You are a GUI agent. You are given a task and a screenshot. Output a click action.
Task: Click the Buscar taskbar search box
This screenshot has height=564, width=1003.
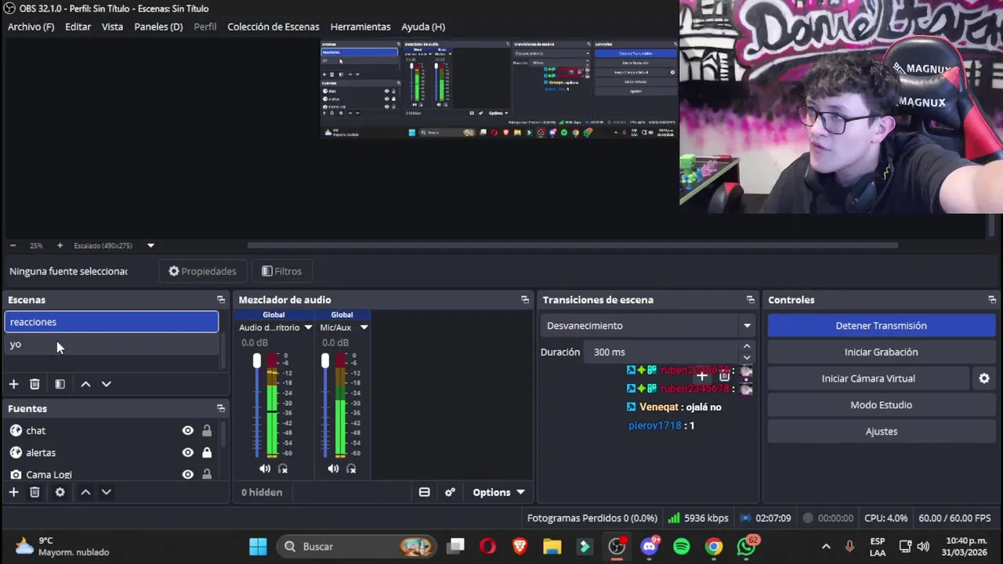pos(357,547)
